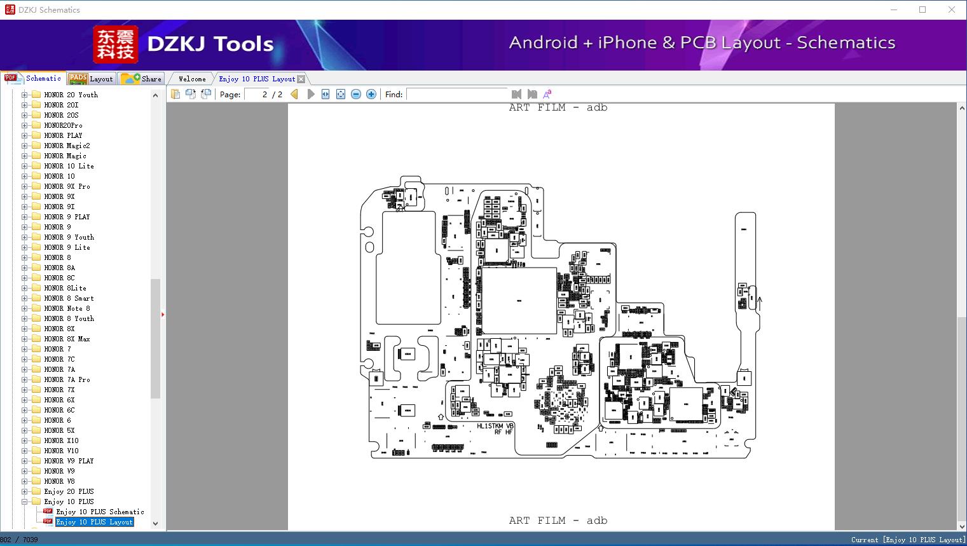The width and height of the screenshot is (967, 546).
Task: Select the HONOR Magic tree item
Action: (x=65, y=156)
